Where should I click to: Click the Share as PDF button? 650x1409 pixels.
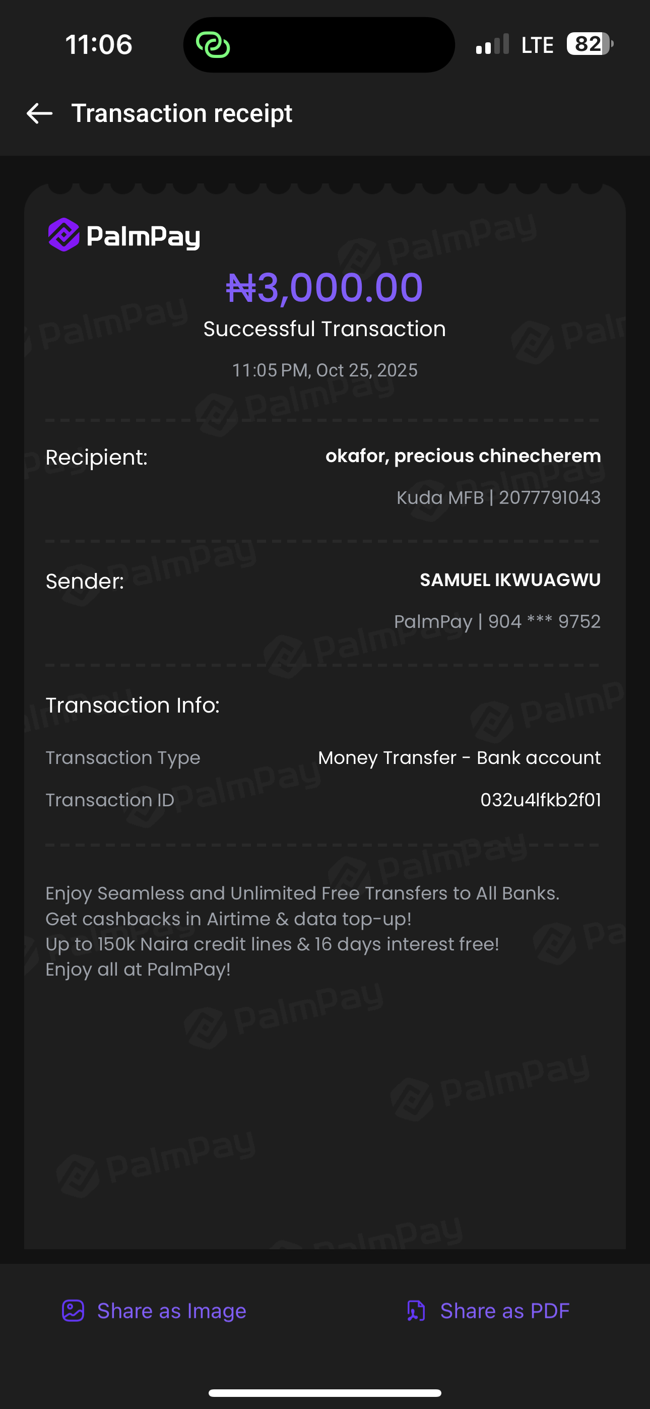coord(488,1311)
